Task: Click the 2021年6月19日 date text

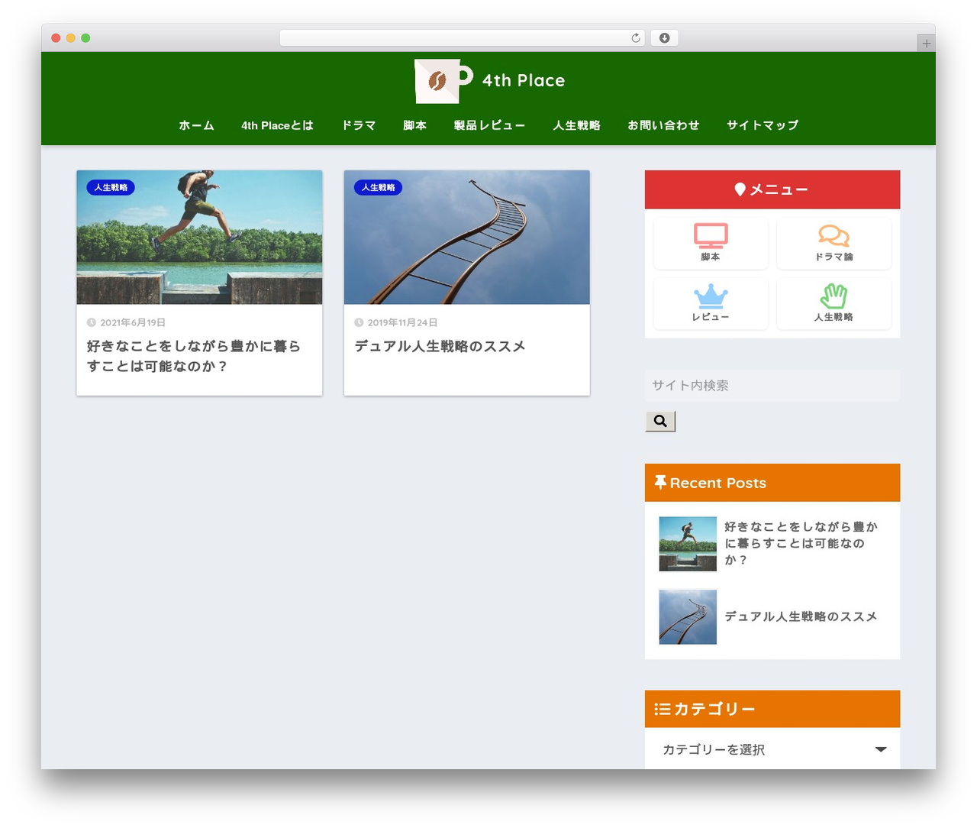Action: coord(133,322)
